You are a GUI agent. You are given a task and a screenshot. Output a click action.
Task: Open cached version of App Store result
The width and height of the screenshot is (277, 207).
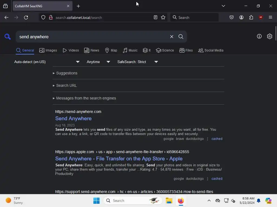click(217, 179)
